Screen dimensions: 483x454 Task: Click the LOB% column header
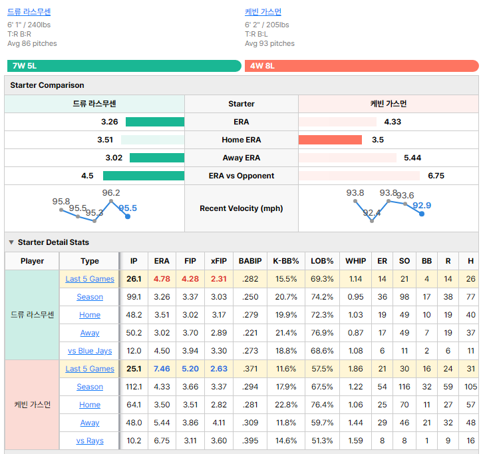click(322, 261)
